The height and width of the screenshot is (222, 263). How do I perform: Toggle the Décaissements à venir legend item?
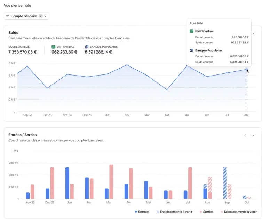(239, 212)
